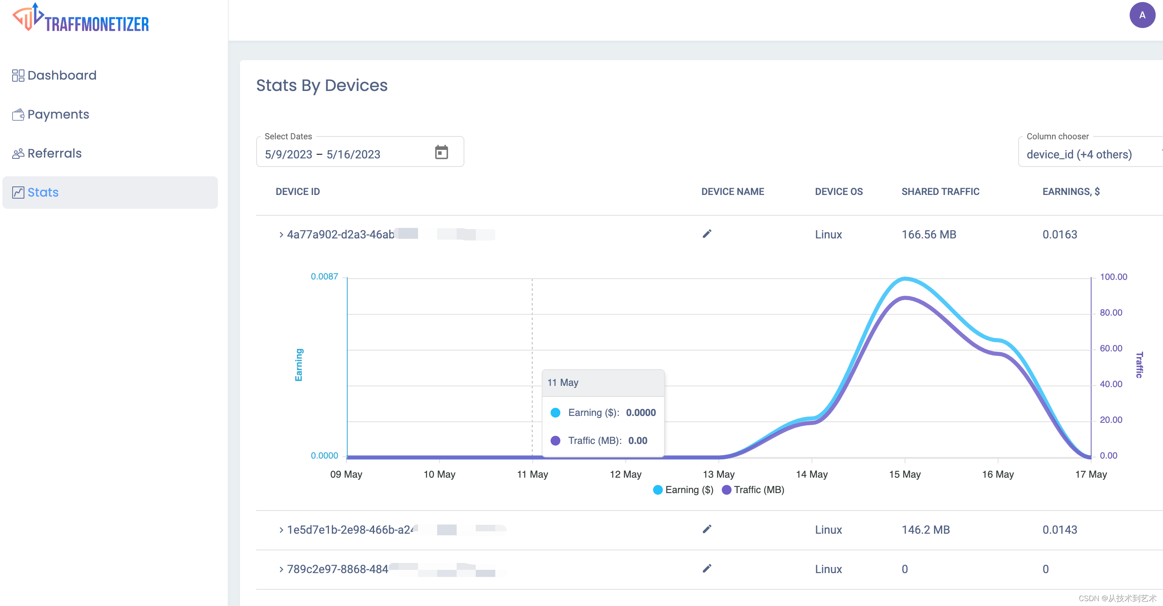Open the calendar date picker icon
The image size is (1163, 606).
(441, 152)
